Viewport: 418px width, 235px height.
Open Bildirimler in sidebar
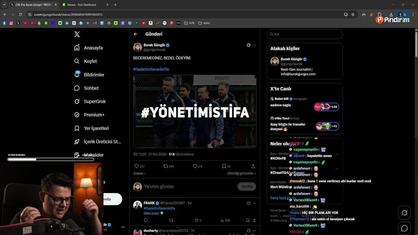click(x=89, y=75)
